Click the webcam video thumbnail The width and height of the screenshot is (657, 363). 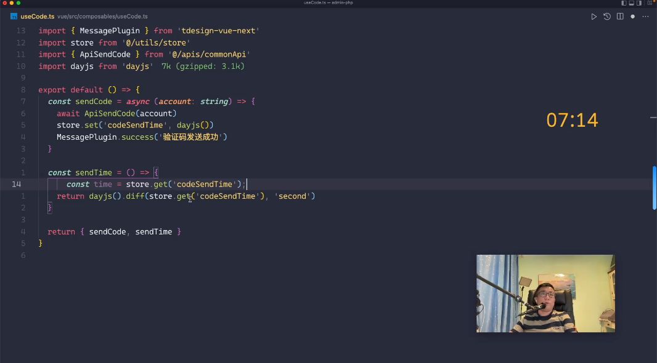click(x=545, y=293)
